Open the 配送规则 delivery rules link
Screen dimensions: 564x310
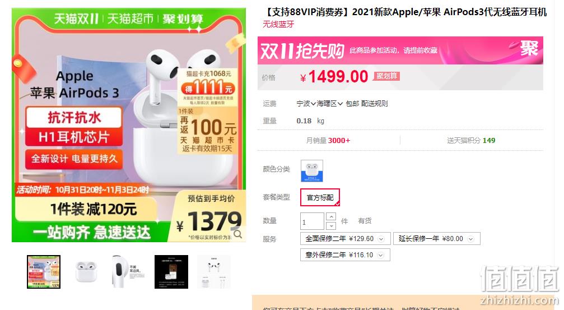(x=375, y=104)
